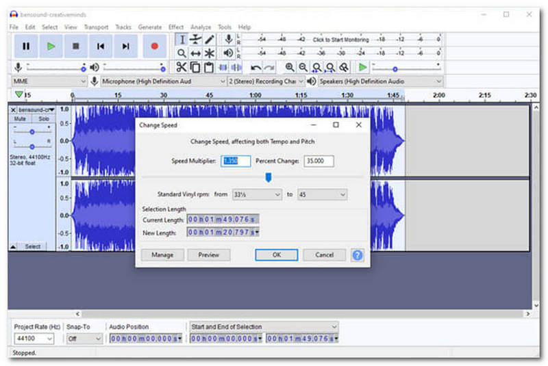The height and width of the screenshot is (366, 548).
Task: Start recording with the red Record button
Action: (x=155, y=46)
